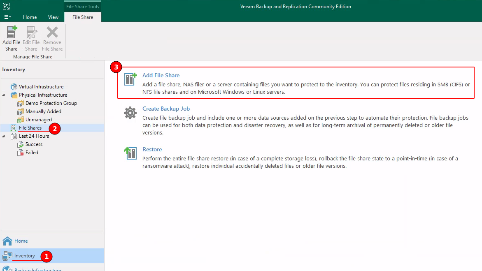Click the Virtual Infrastructure node icon
Image resolution: width=482 pixels, height=271 pixels.
coord(14,87)
